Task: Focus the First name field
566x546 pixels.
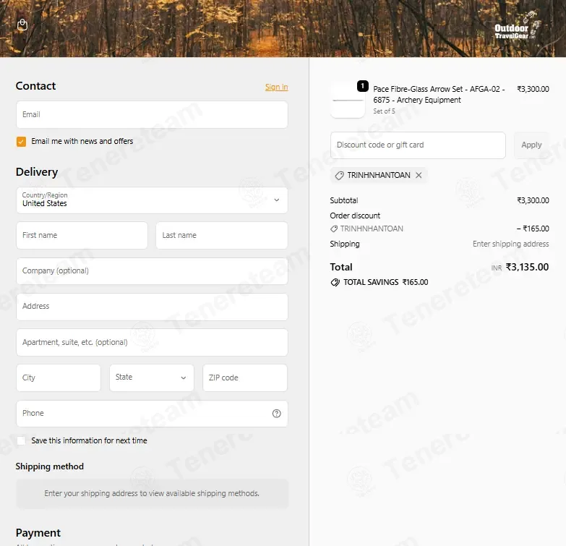Action: pos(82,236)
